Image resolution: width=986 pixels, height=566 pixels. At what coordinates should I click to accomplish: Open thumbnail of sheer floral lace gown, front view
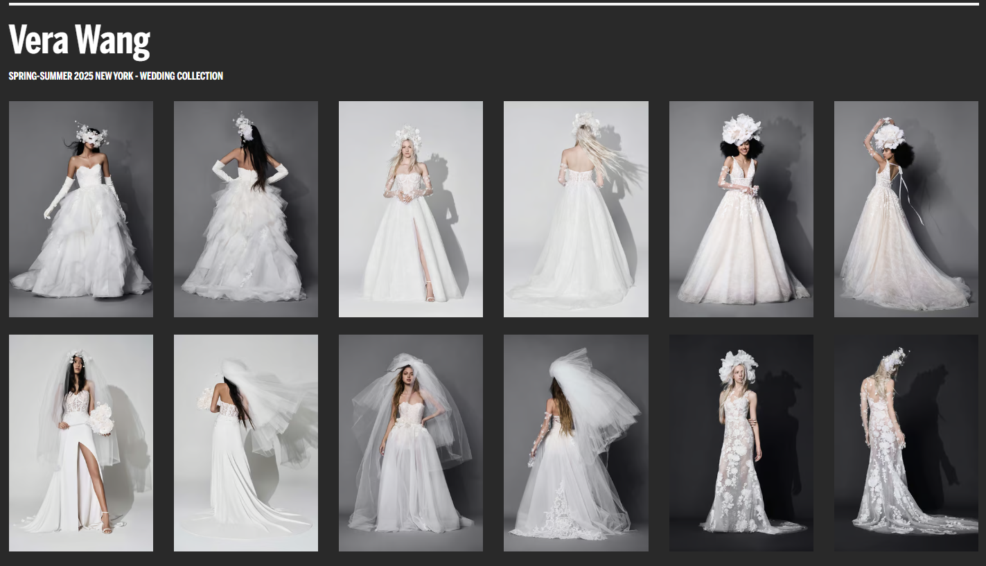(741, 443)
